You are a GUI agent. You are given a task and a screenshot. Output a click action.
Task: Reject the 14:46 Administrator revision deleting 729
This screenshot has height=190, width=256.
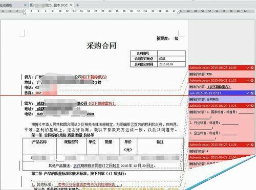point(252,68)
